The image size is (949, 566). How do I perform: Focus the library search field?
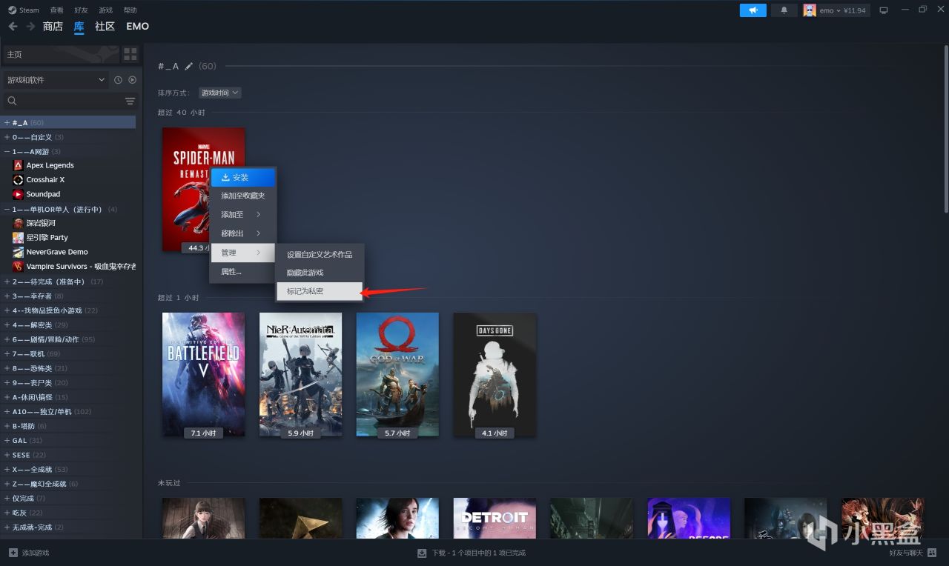64,101
